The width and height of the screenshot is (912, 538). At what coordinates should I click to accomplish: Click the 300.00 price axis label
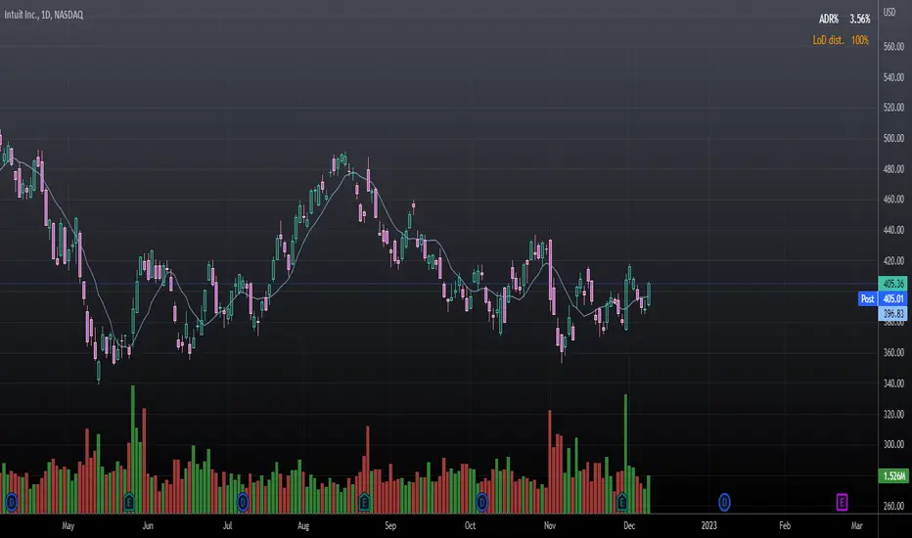(x=893, y=444)
